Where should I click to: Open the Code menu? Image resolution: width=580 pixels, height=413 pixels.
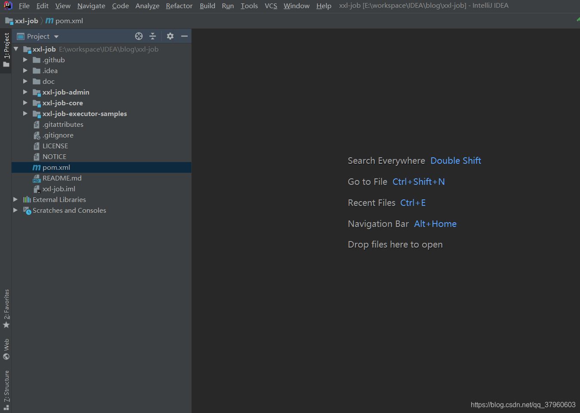pyautogui.click(x=120, y=6)
